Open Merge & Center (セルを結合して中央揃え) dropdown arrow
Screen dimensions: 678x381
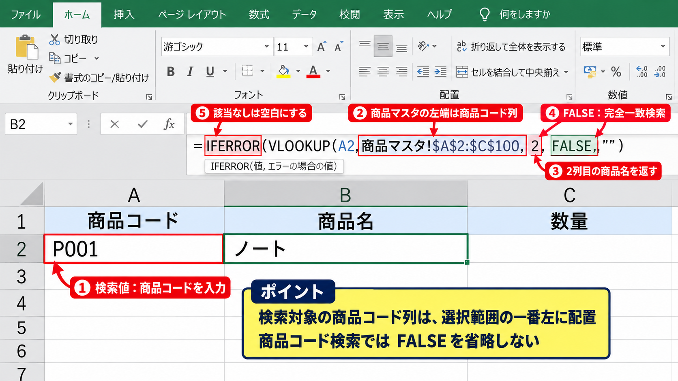pos(566,72)
